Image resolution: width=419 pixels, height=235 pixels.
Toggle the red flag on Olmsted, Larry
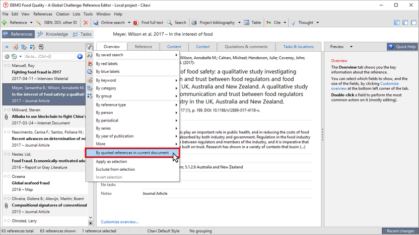(x=5, y=220)
